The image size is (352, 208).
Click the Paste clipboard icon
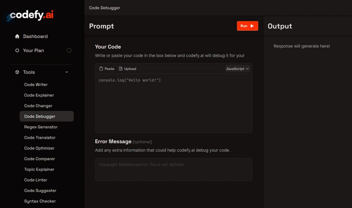(101, 69)
